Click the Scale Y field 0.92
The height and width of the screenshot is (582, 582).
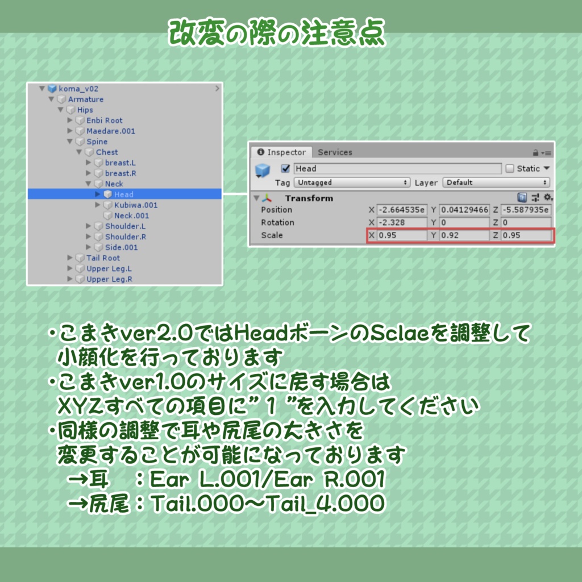464,235
